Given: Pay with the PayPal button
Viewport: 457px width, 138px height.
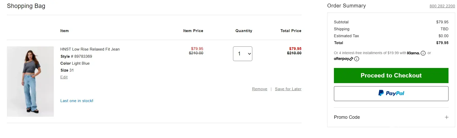Looking at the screenshot, I should point(391,94).
